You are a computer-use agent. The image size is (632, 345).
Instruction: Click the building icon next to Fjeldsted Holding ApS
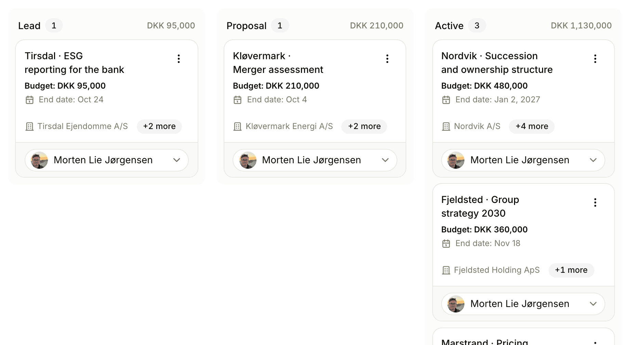click(x=446, y=270)
